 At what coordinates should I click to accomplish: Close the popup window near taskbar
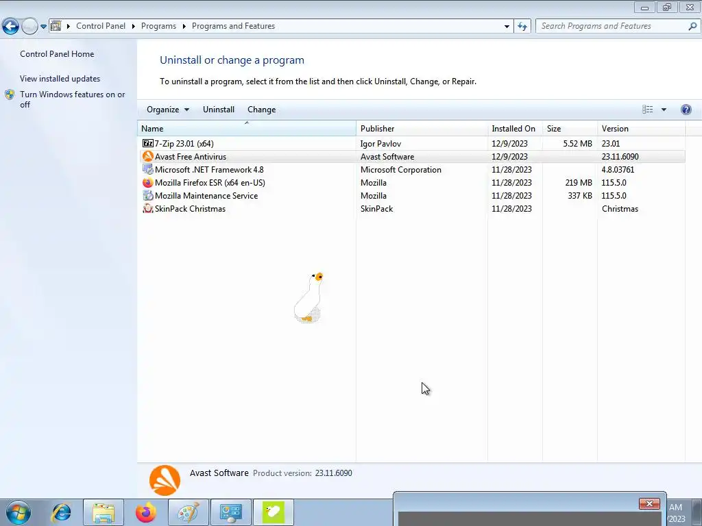click(x=649, y=503)
